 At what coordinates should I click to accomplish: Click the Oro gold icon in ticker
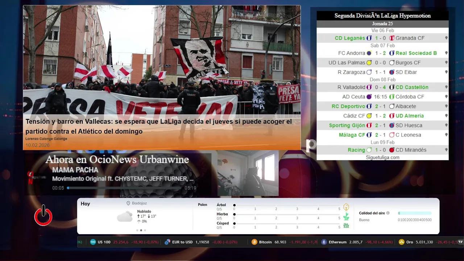click(401, 242)
